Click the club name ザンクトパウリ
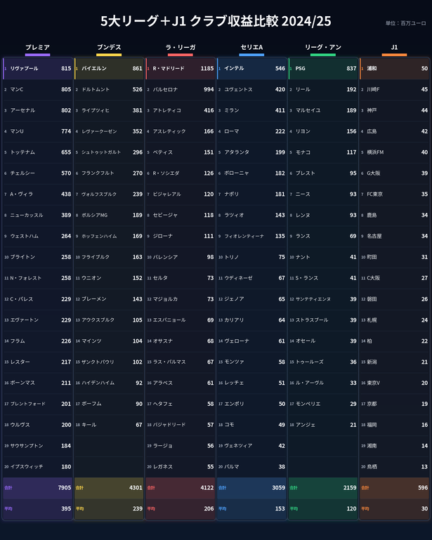 pos(98,362)
